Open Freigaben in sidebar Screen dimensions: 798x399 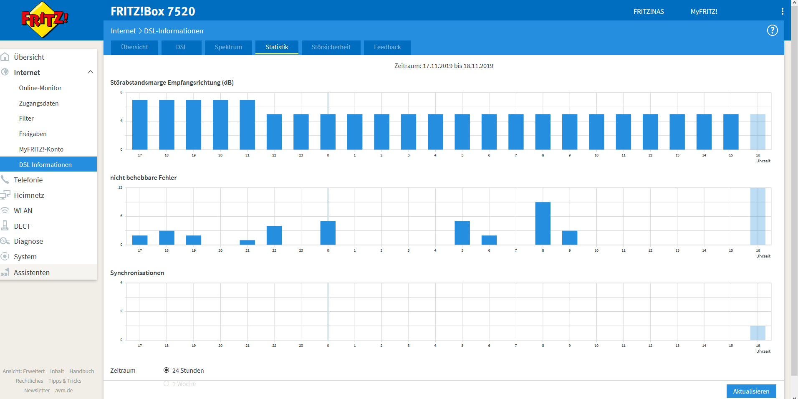pyautogui.click(x=33, y=134)
